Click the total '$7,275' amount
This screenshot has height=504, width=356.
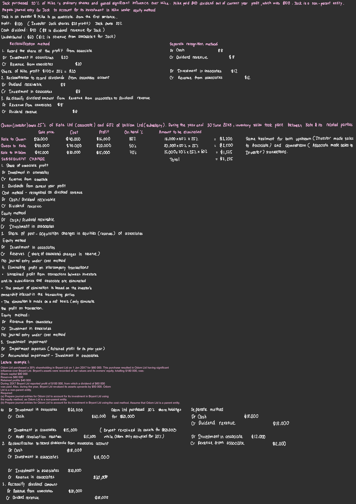click(226, 159)
